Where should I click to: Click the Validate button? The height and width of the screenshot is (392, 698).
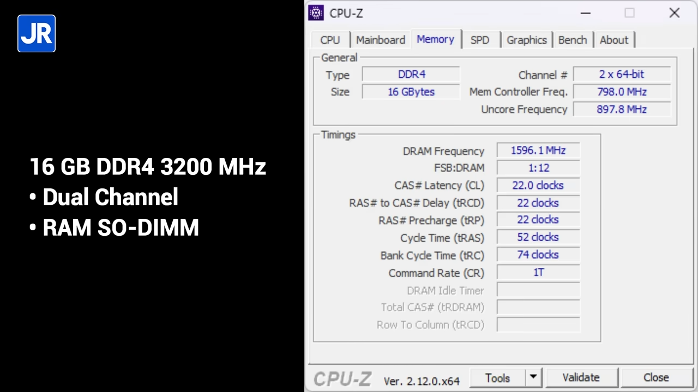pos(581,378)
